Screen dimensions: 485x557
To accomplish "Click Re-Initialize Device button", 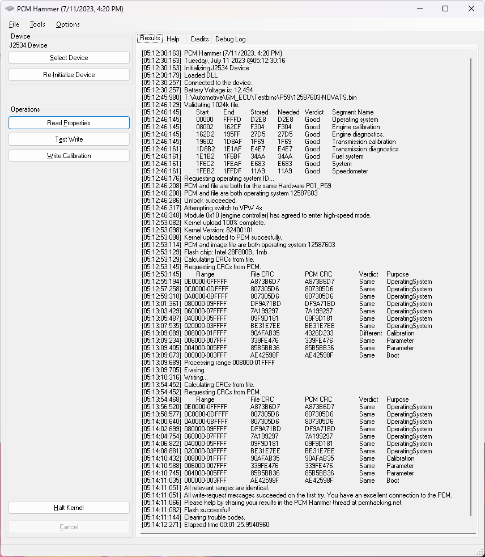I will pos(69,75).
